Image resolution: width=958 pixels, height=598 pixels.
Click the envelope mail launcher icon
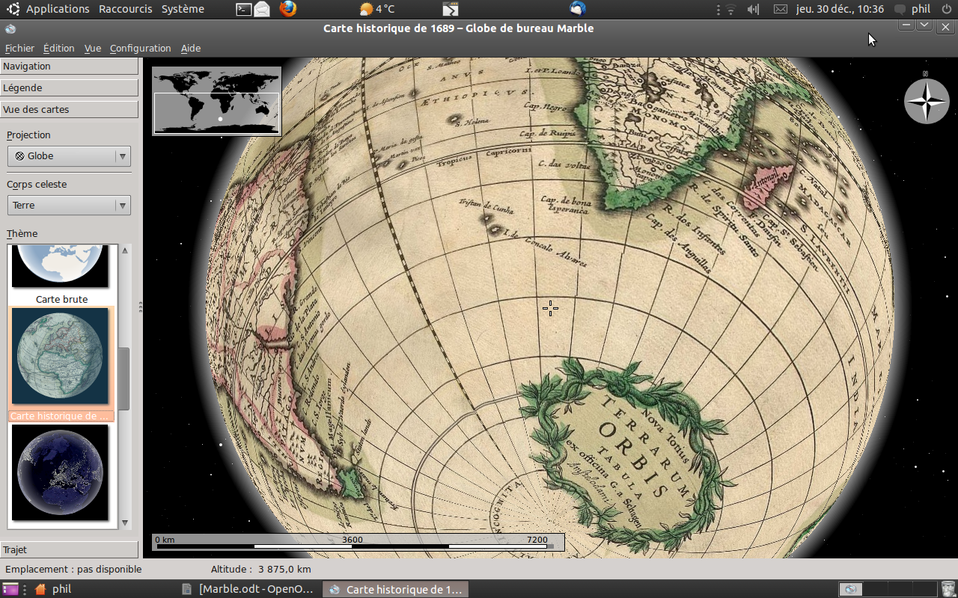(x=262, y=9)
